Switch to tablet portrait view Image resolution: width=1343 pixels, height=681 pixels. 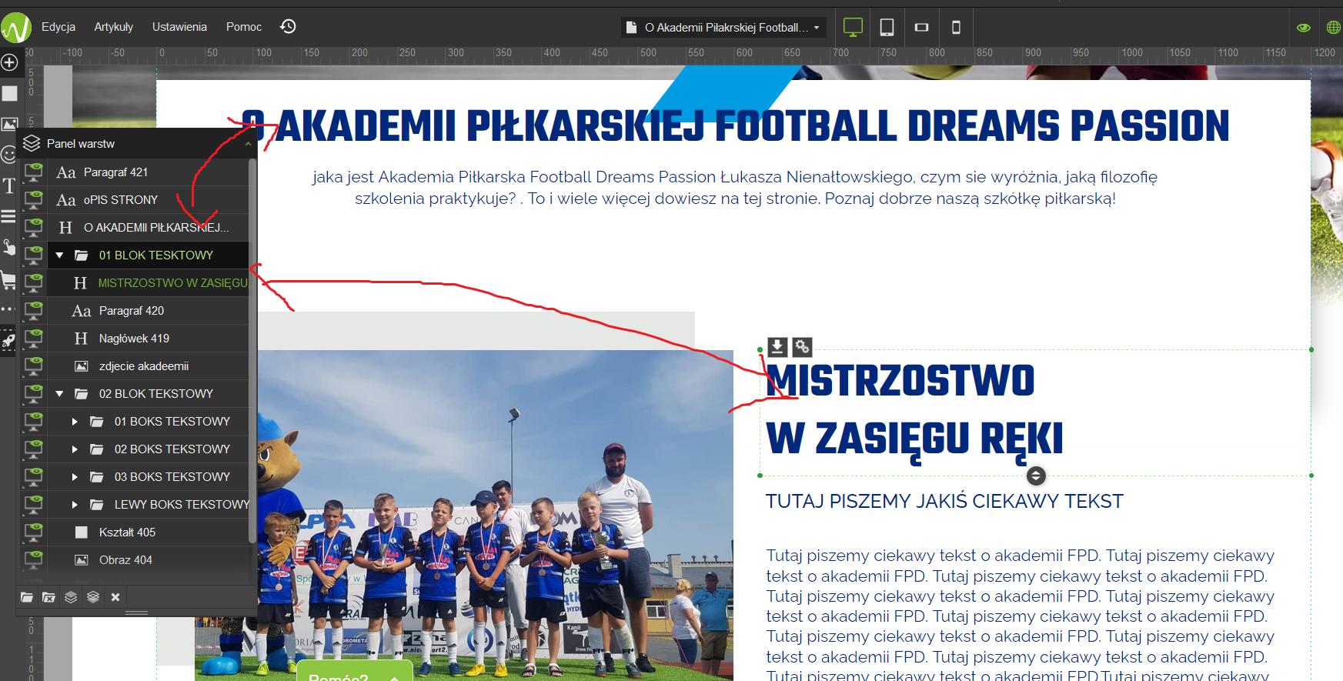[887, 28]
